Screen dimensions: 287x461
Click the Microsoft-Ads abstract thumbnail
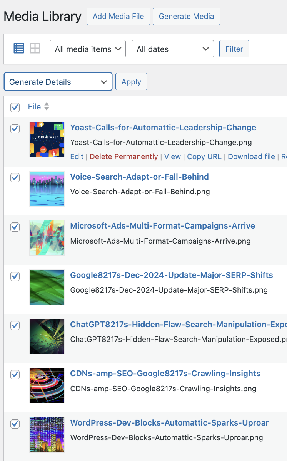point(47,238)
